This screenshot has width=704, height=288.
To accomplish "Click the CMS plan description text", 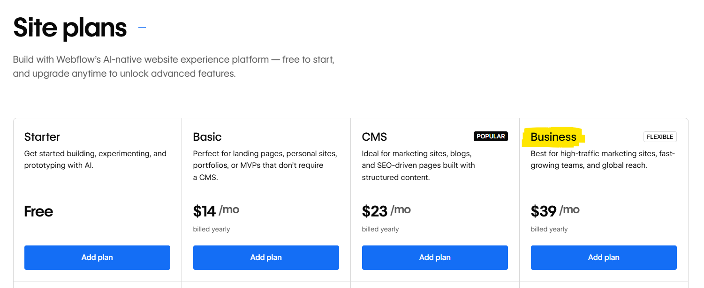I will coord(418,165).
